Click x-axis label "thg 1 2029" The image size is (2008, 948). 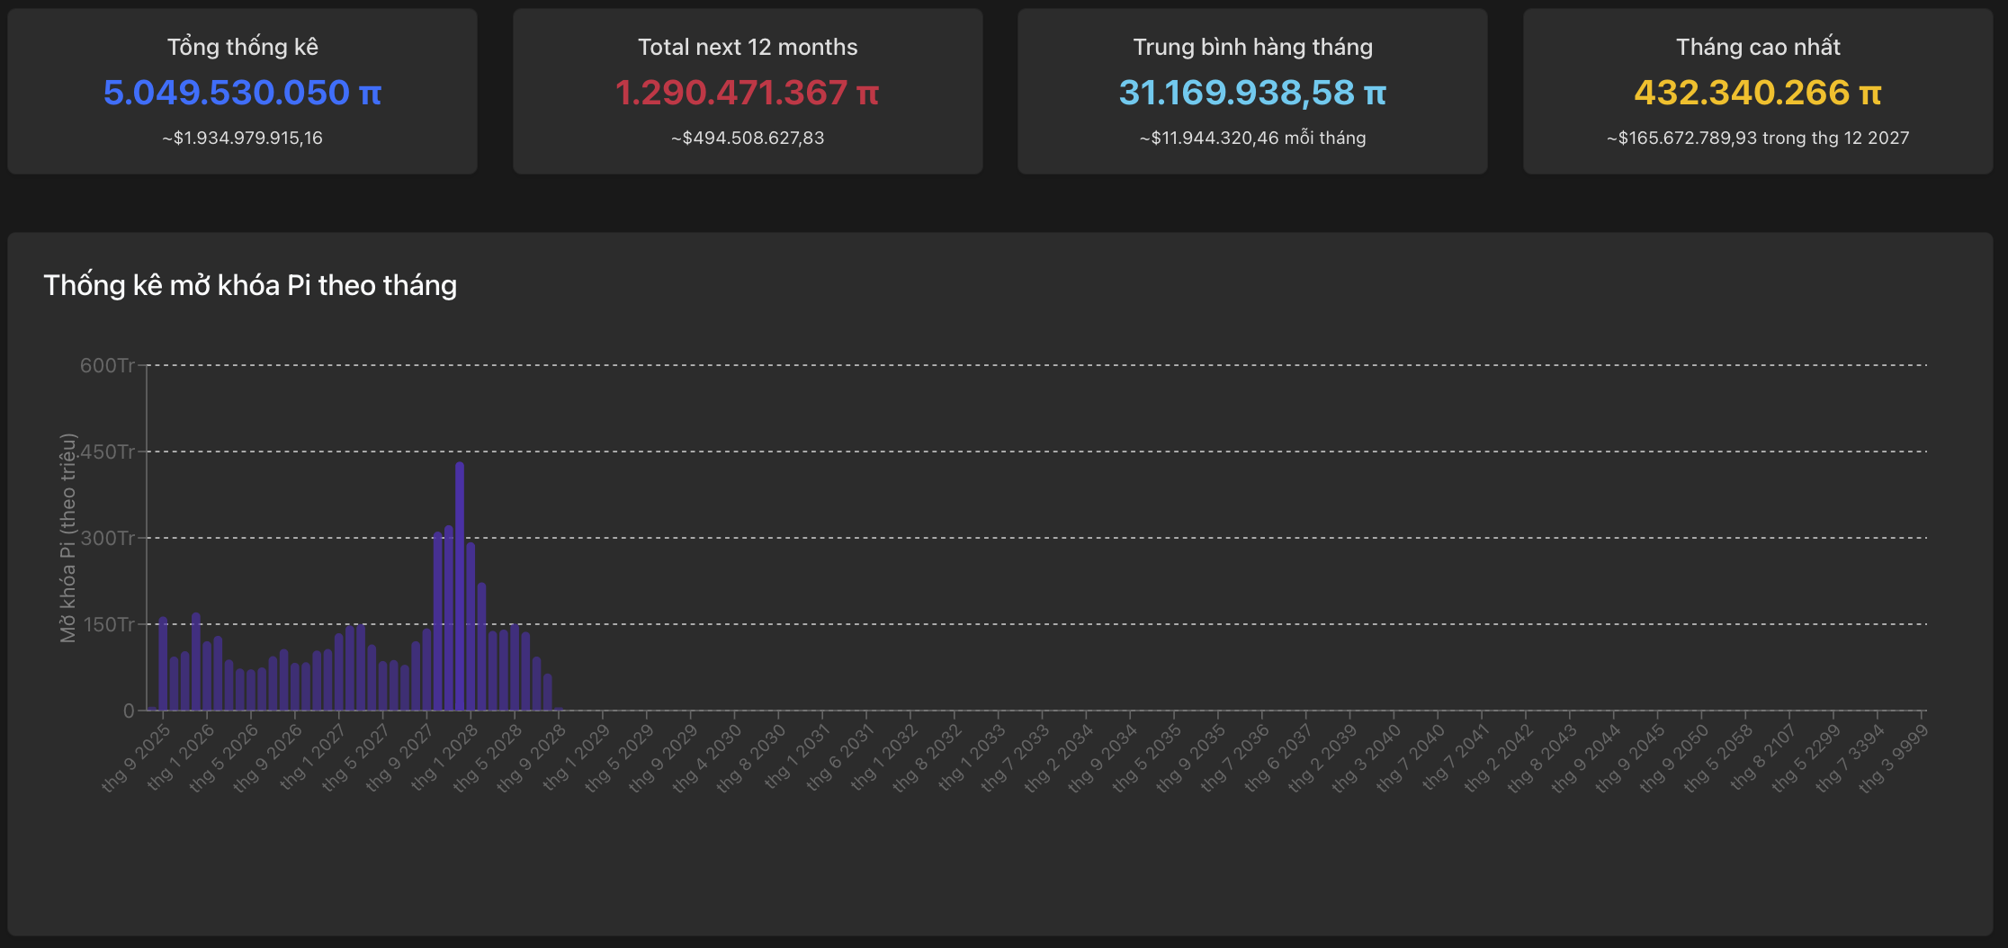(577, 757)
